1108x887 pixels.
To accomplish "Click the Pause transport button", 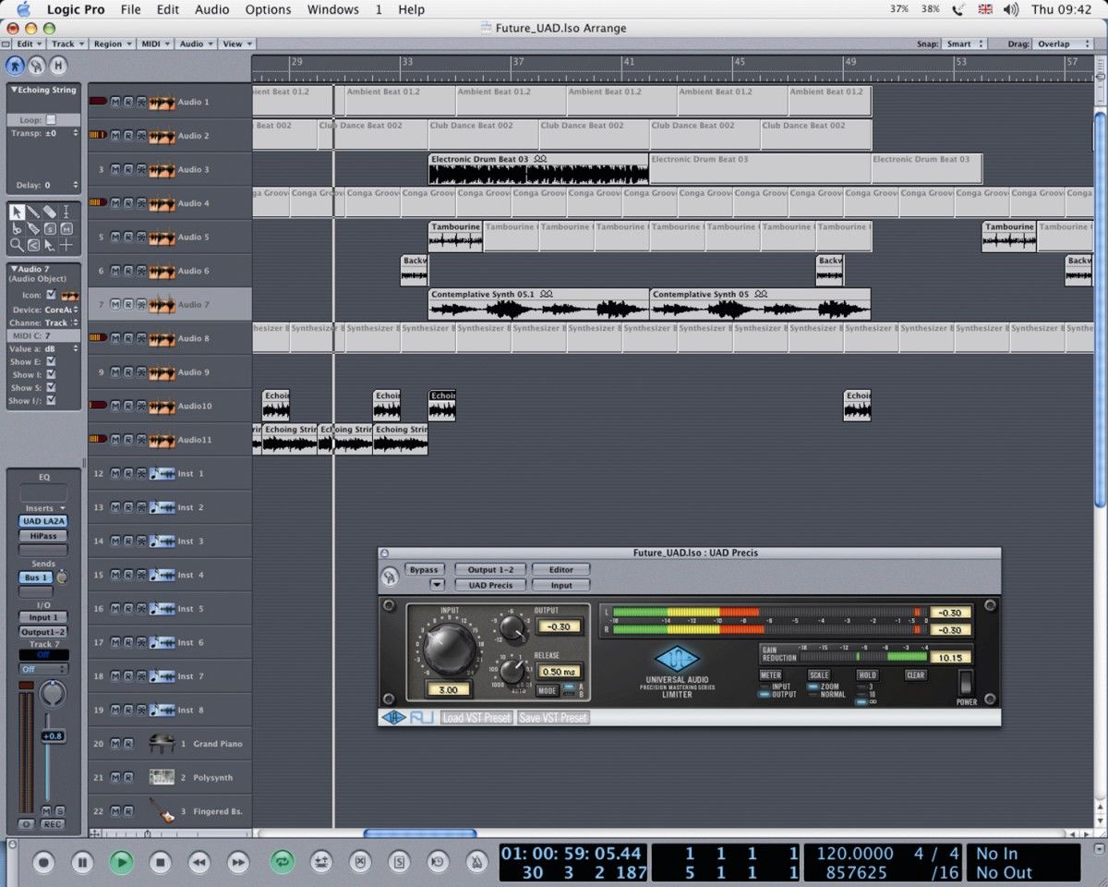I will [x=82, y=863].
